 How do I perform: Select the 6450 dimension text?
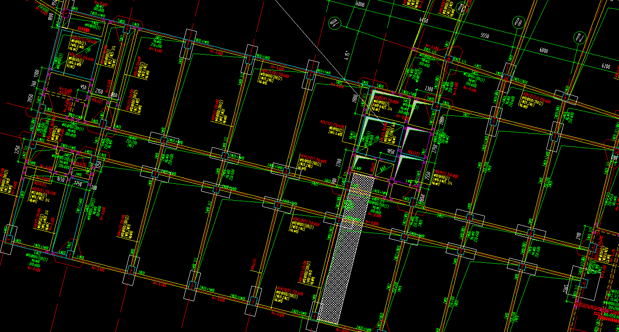click(x=424, y=20)
